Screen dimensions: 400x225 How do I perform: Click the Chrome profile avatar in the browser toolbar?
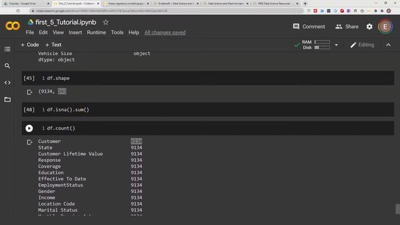(x=389, y=11)
